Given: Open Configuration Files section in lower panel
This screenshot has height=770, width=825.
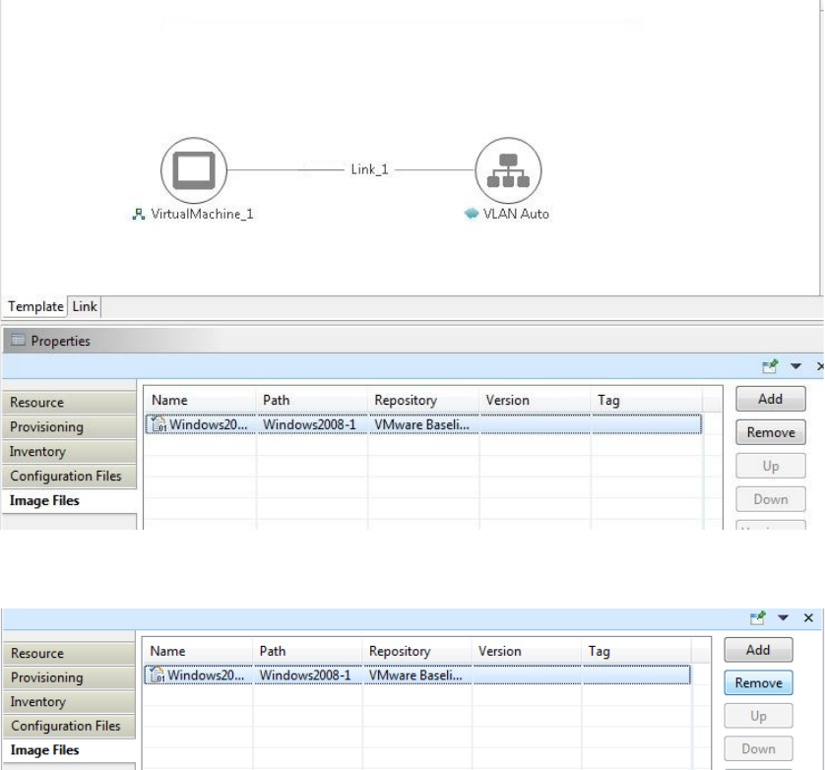Looking at the screenshot, I should 66,726.
